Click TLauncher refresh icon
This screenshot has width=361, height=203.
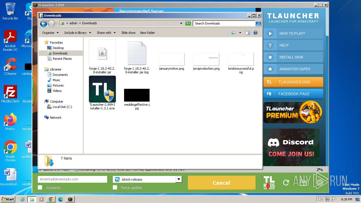pyautogui.click(x=286, y=183)
